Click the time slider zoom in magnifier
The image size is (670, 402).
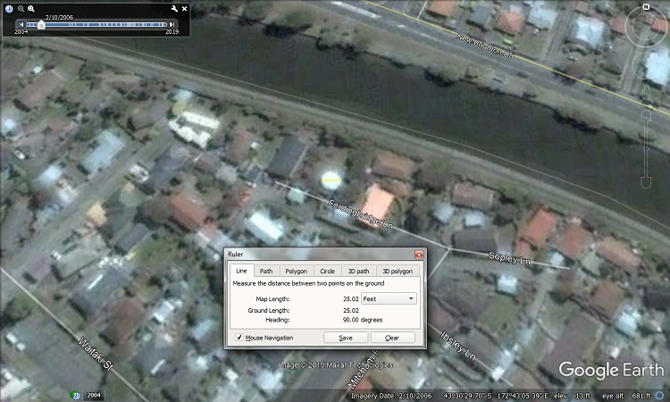[x=31, y=8]
